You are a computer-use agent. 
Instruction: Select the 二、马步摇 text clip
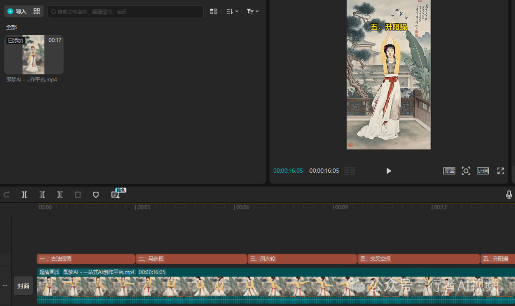click(x=191, y=259)
